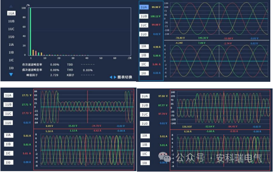Select 1IC in the harmonic spectrum channel list

tap(11, 60)
